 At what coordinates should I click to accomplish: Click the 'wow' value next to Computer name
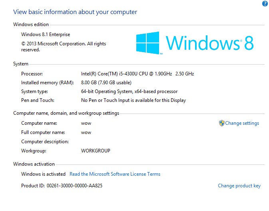[x=86, y=124]
